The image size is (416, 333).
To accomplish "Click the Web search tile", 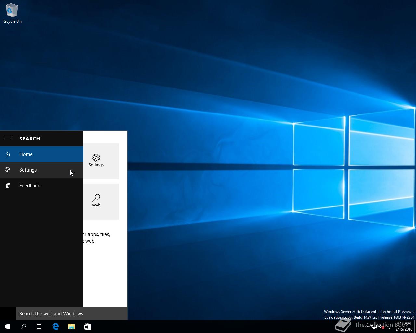I will (101, 201).
